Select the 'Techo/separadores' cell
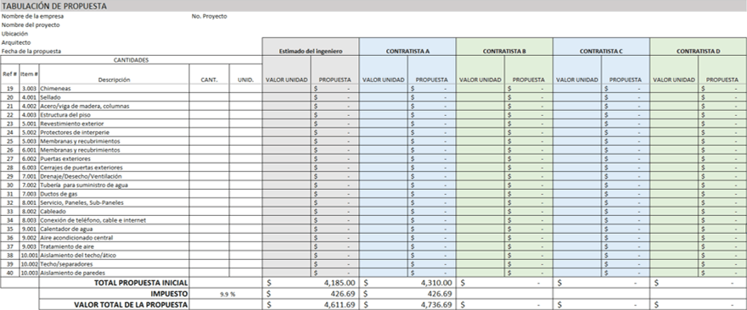 click(114, 264)
